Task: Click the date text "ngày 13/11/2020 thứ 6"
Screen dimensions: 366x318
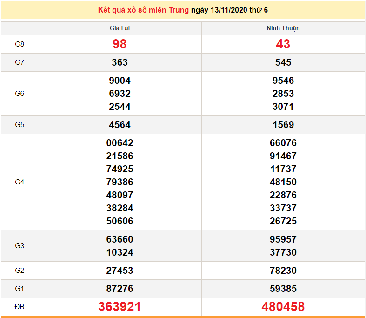Action: tap(229, 10)
